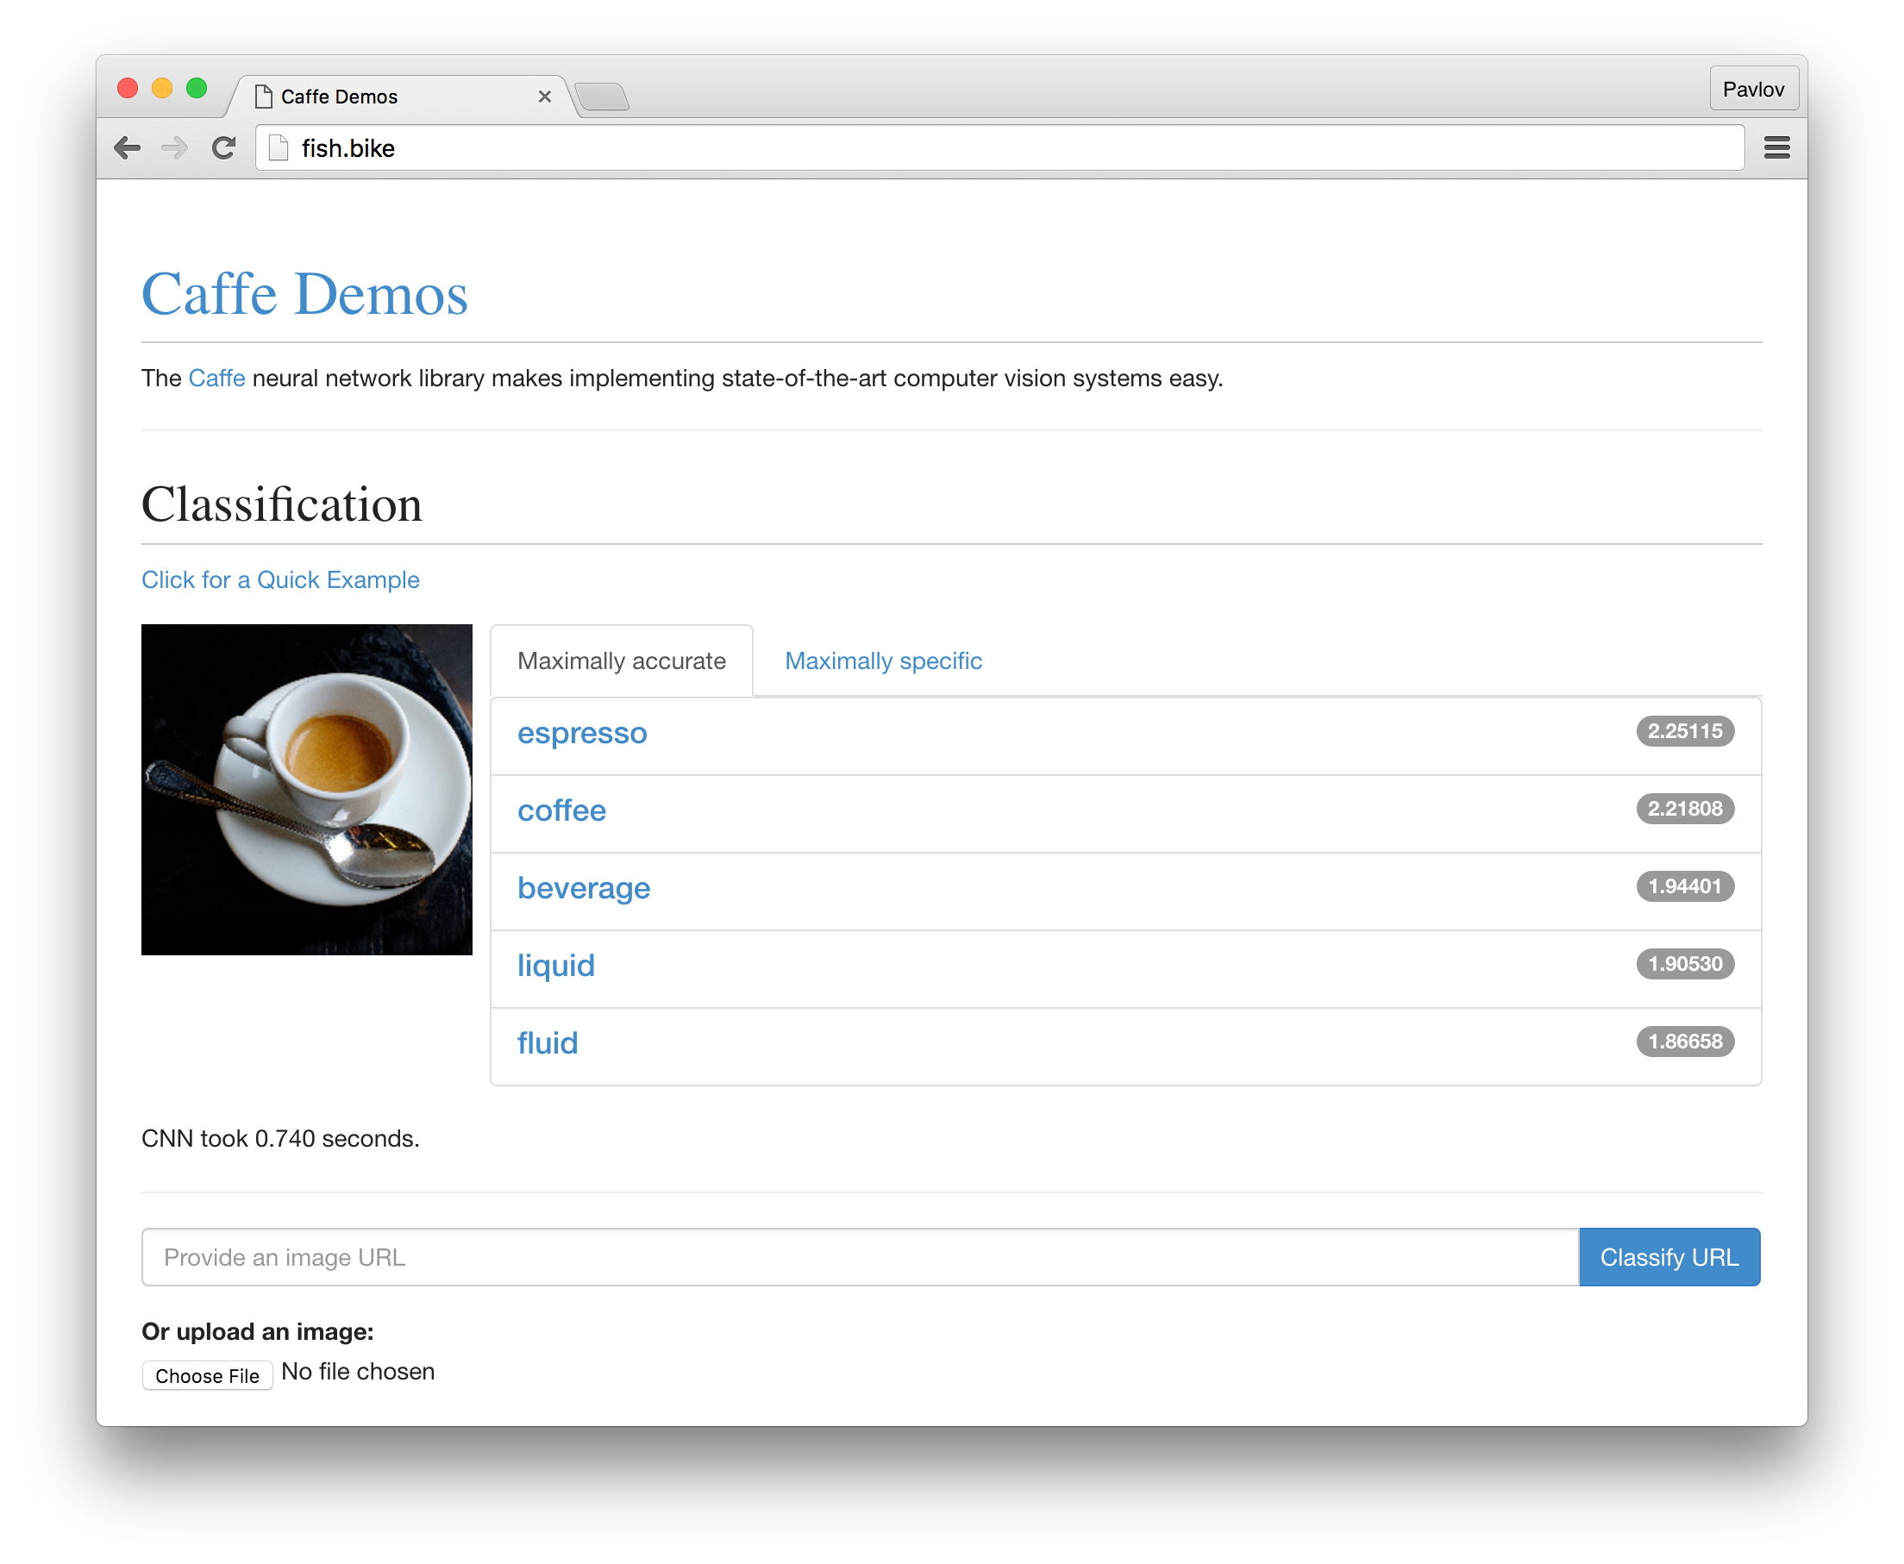Screen dimensions: 1904x1564
Task: Click the Caffe Demos title link
Action: click(x=304, y=295)
